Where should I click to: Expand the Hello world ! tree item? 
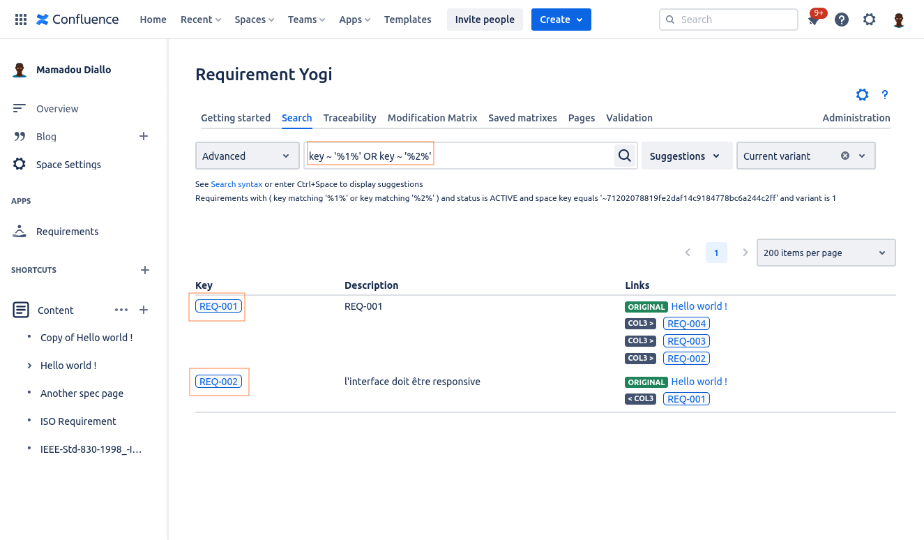29,366
